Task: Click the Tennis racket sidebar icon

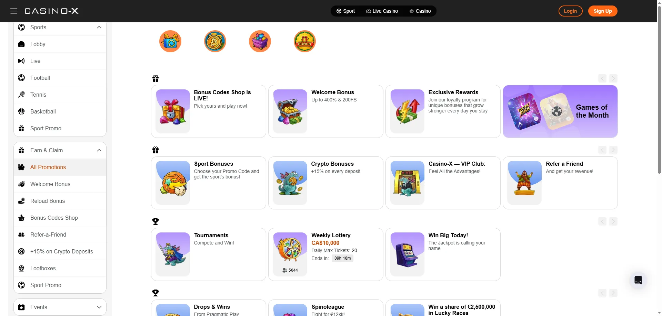Action: tap(21, 95)
